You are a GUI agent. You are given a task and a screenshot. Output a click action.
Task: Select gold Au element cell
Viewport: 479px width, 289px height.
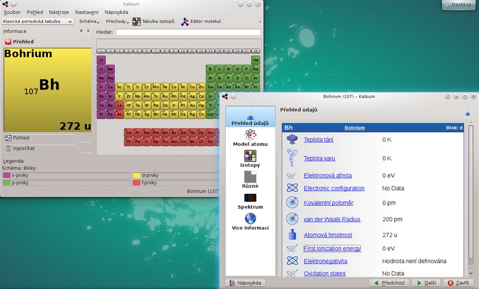pos(192,105)
